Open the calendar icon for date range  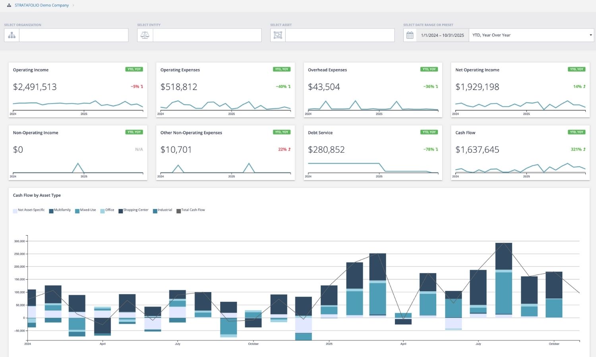(410, 35)
